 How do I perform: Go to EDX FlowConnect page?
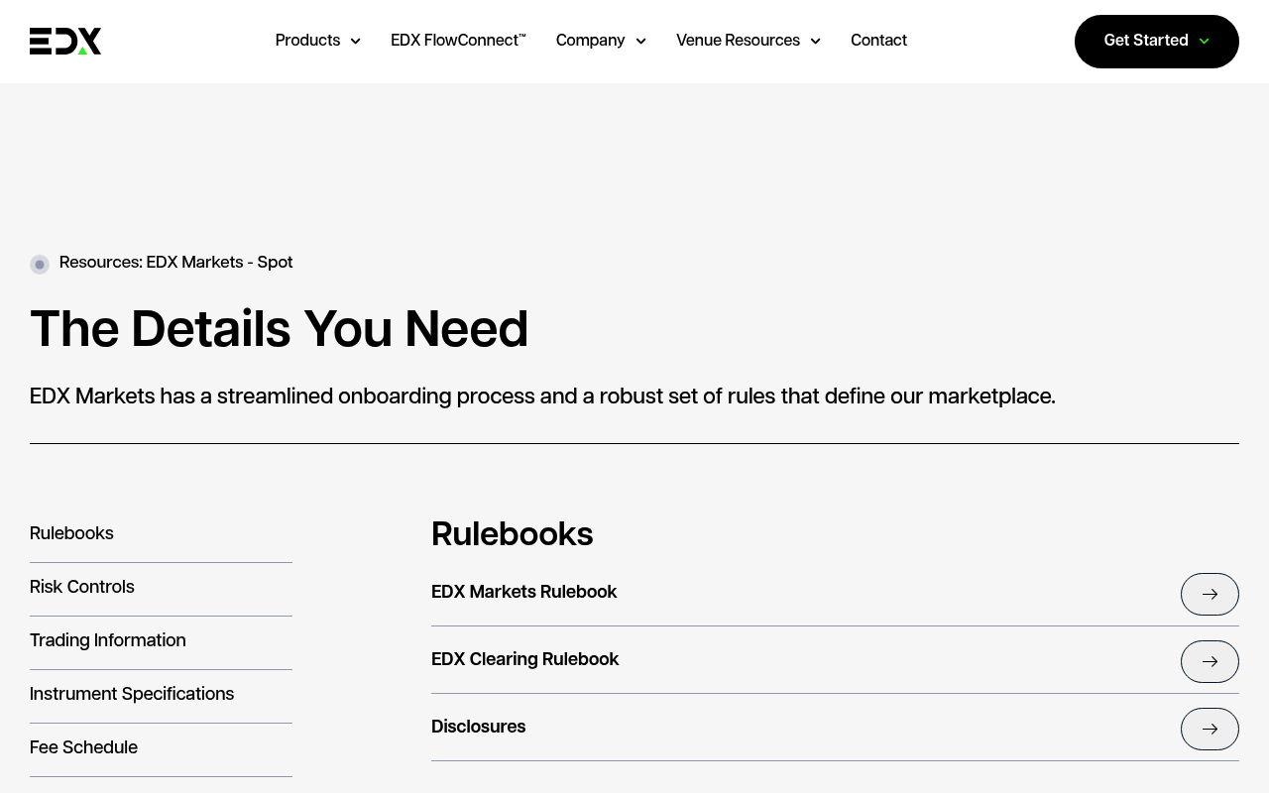(x=458, y=41)
